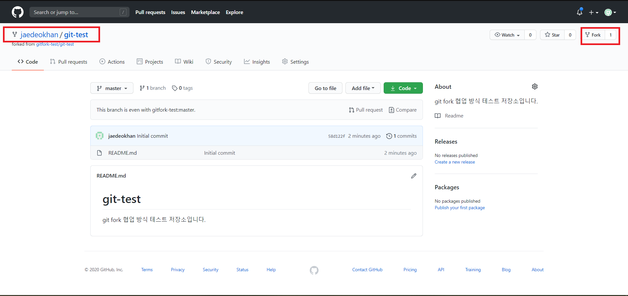This screenshot has height=296, width=628.
Task: Open the fork count 1
Action: pos(610,35)
